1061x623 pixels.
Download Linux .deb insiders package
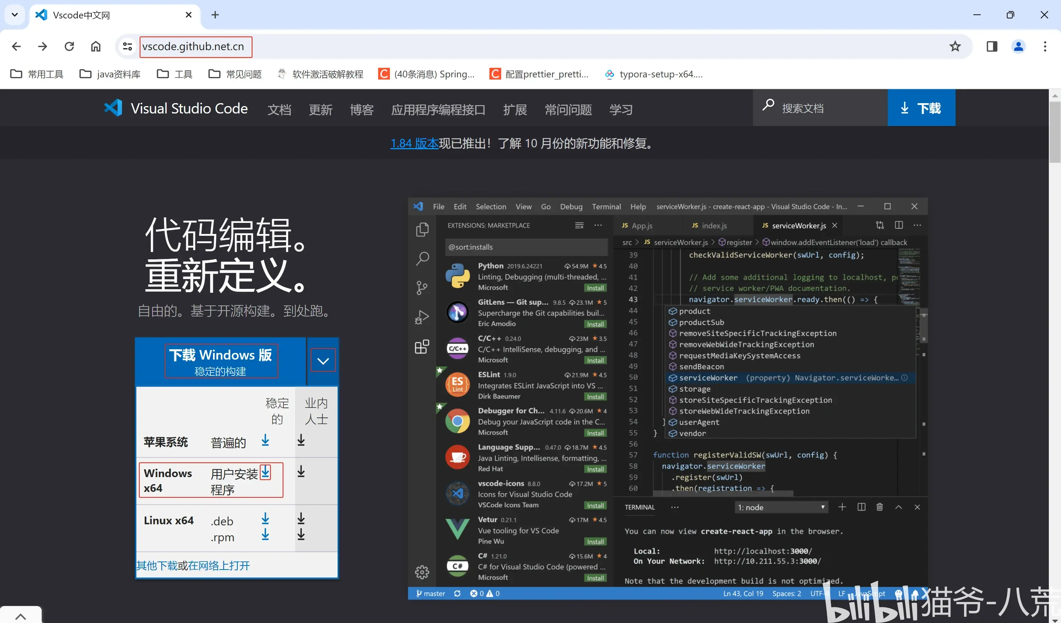pyautogui.click(x=301, y=519)
